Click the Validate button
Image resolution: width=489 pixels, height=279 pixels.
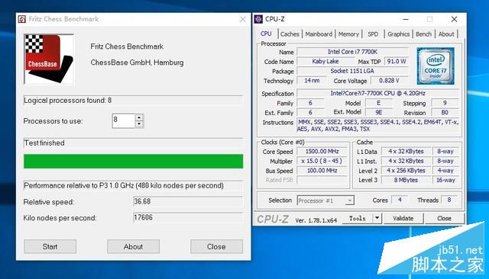click(403, 218)
